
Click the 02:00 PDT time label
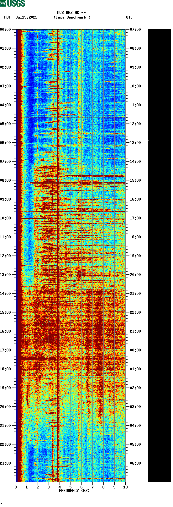[x=6, y=67]
